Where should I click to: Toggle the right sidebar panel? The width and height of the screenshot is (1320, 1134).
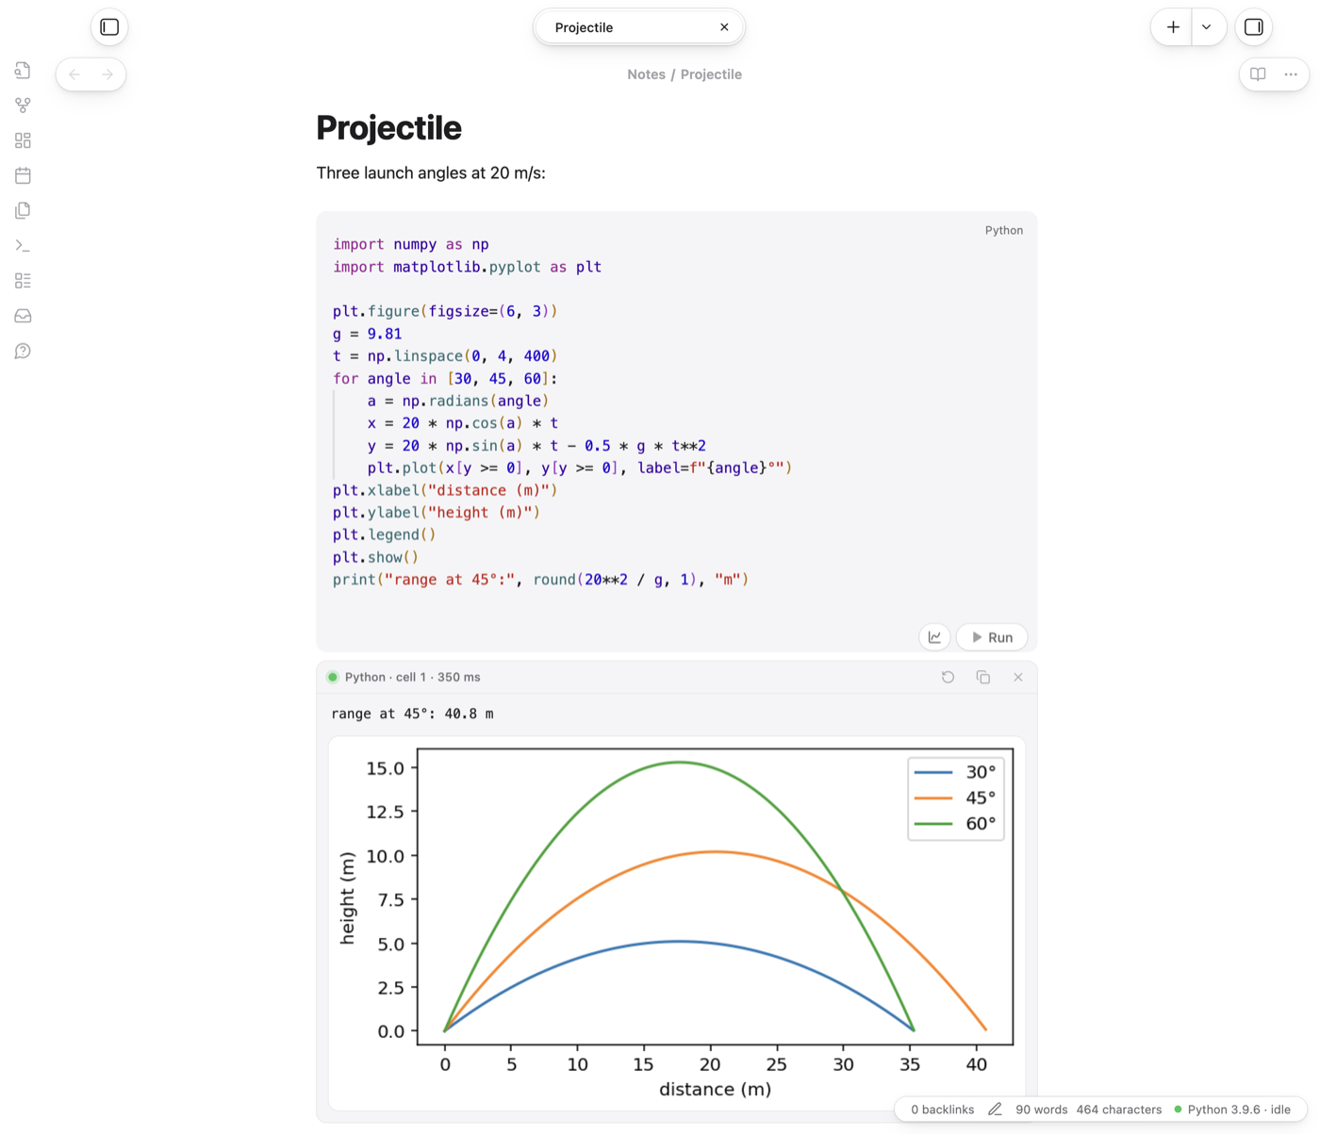tap(1254, 27)
